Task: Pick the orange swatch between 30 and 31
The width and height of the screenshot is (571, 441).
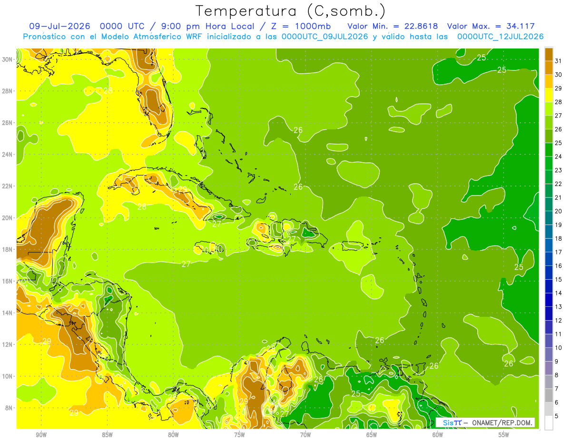Action: [x=549, y=68]
